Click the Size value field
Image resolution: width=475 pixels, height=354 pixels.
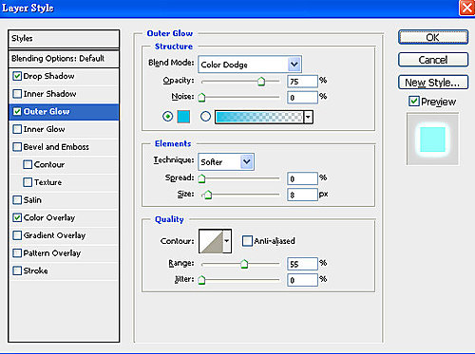tap(302, 195)
